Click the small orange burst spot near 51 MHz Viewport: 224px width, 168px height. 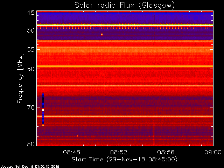102,34
